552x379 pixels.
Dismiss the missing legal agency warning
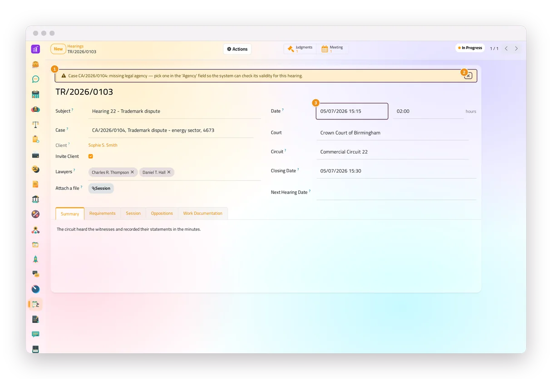pyautogui.click(x=468, y=76)
